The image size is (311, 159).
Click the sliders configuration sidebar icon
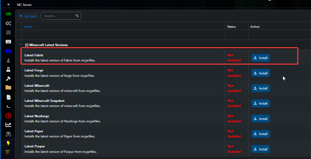click(x=8, y=33)
